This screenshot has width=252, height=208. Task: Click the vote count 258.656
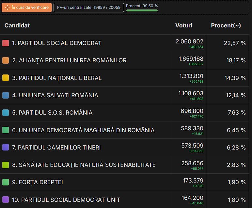point(192,163)
